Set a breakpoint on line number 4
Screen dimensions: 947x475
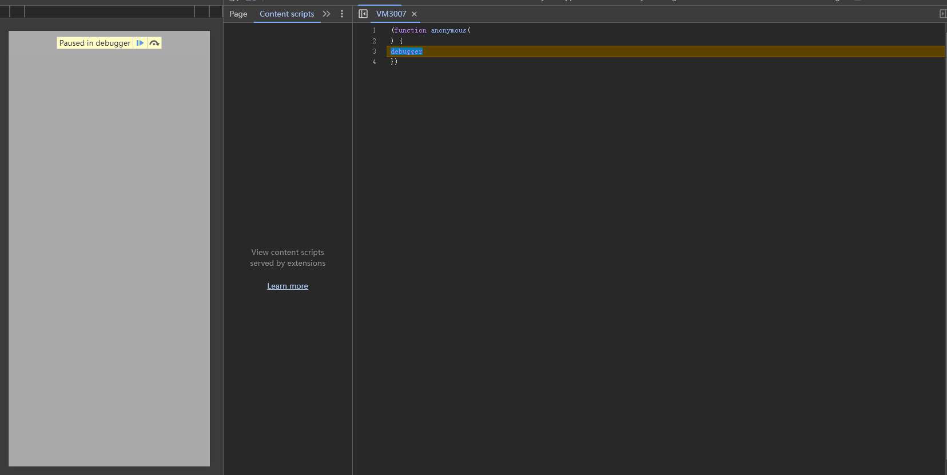(x=375, y=62)
